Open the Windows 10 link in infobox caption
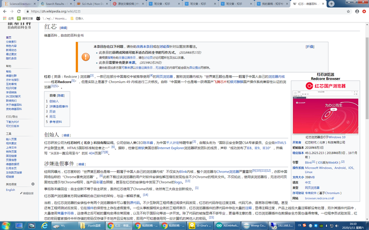Image resolution: width=369 pixels, height=230 pixels. [x=337, y=137]
